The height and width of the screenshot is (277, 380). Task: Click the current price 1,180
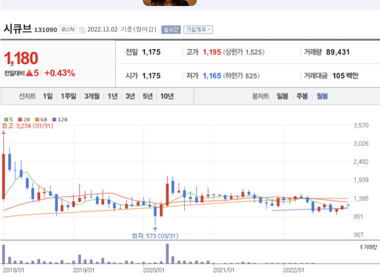pos(21,58)
